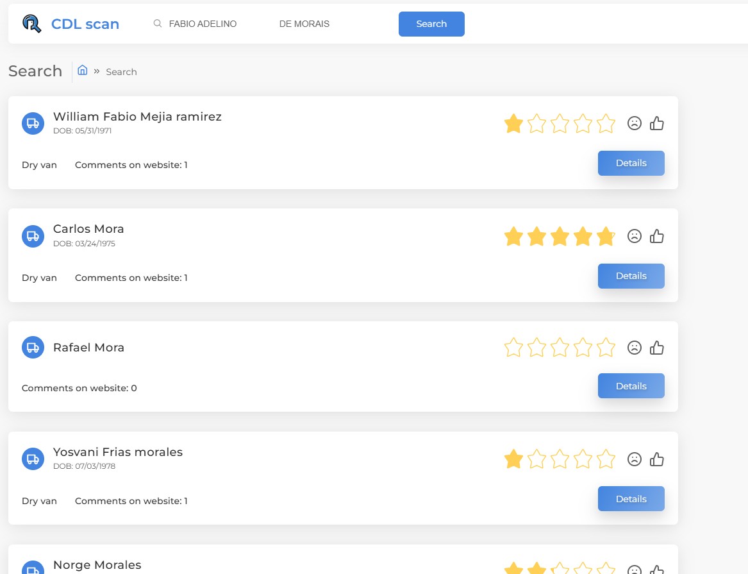Click the magnifier icon in search field
This screenshot has height=574, width=748.
[x=158, y=24]
